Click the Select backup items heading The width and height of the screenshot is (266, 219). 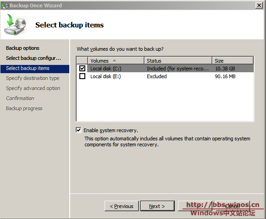coord(69,25)
